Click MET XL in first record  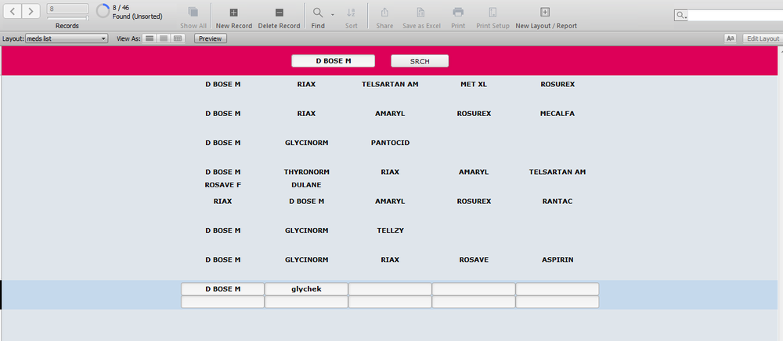tap(474, 85)
